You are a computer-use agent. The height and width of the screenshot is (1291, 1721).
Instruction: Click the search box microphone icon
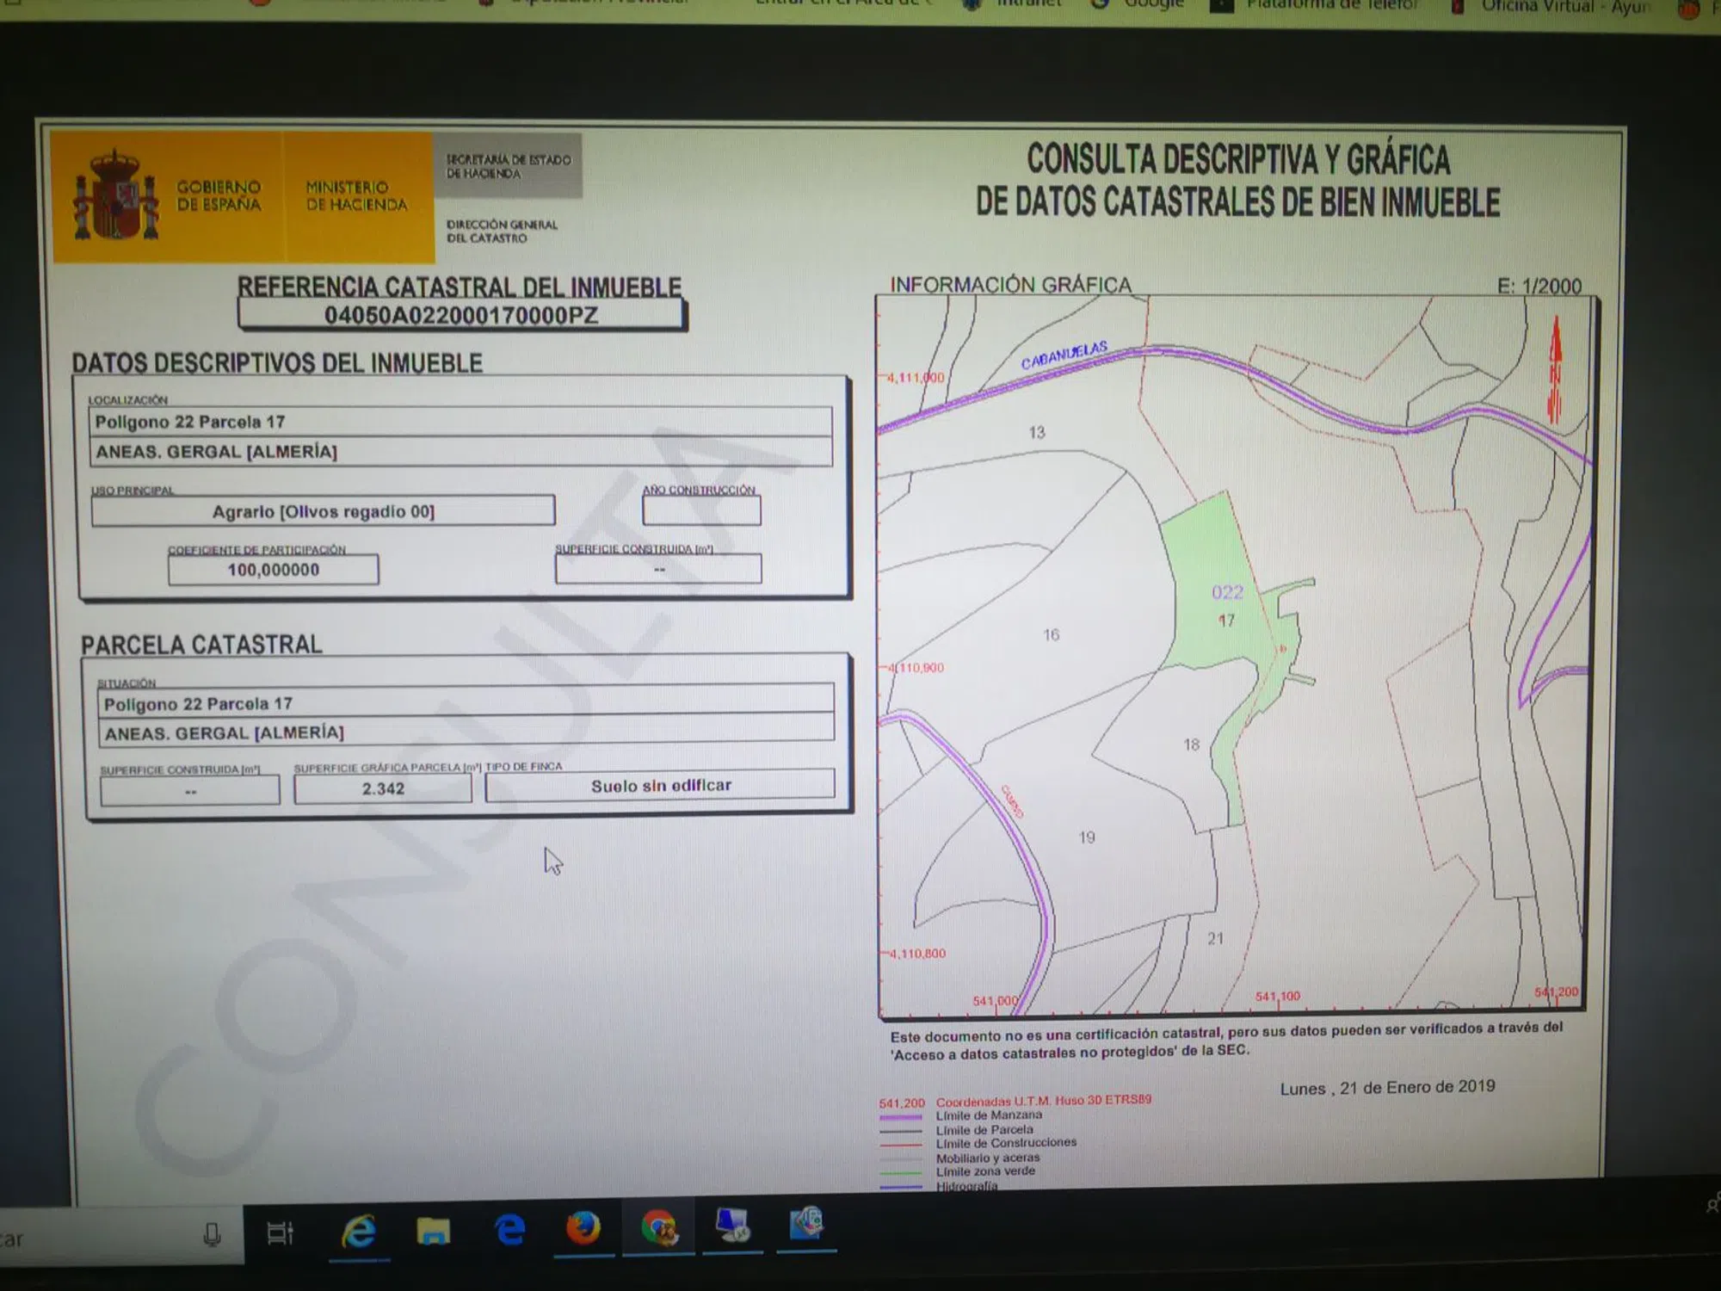tap(212, 1235)
